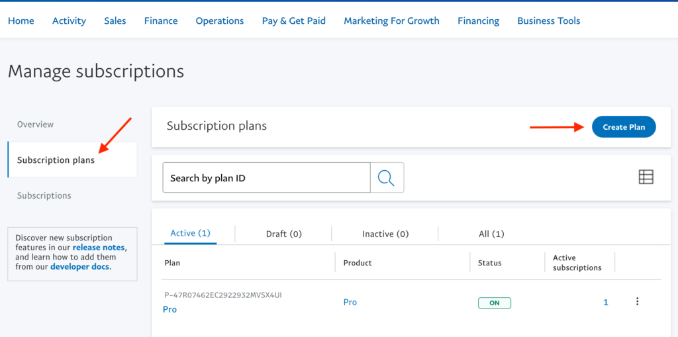Open Overview in the sidebar
678x337 pixels.
36,124
